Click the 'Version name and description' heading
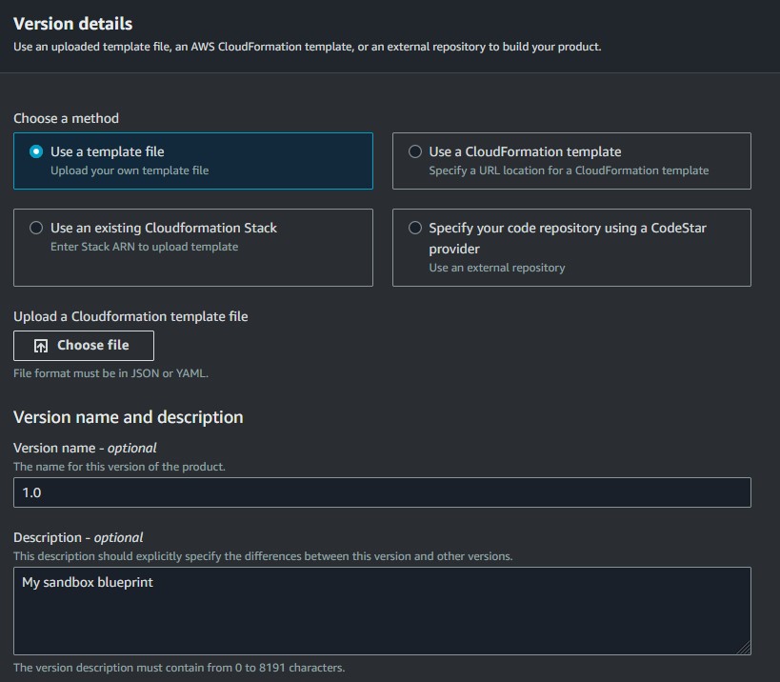 129,417
